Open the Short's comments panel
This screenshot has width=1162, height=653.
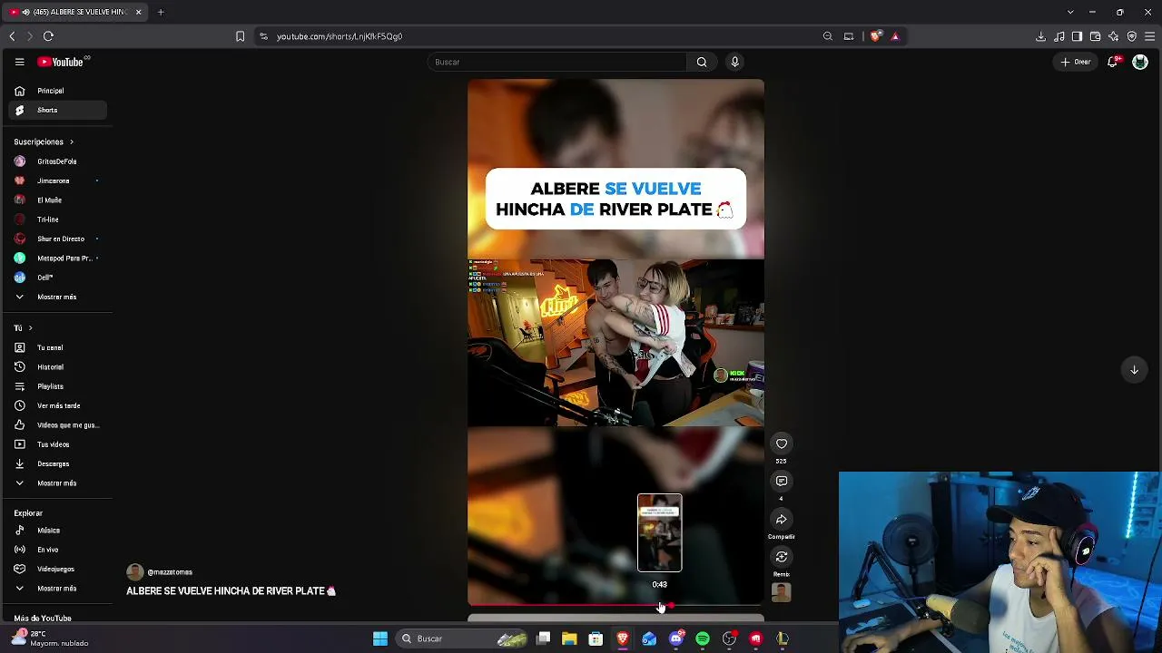[782, 482]
